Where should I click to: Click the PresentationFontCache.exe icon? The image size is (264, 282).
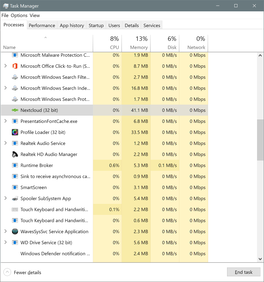coord(15,121)
